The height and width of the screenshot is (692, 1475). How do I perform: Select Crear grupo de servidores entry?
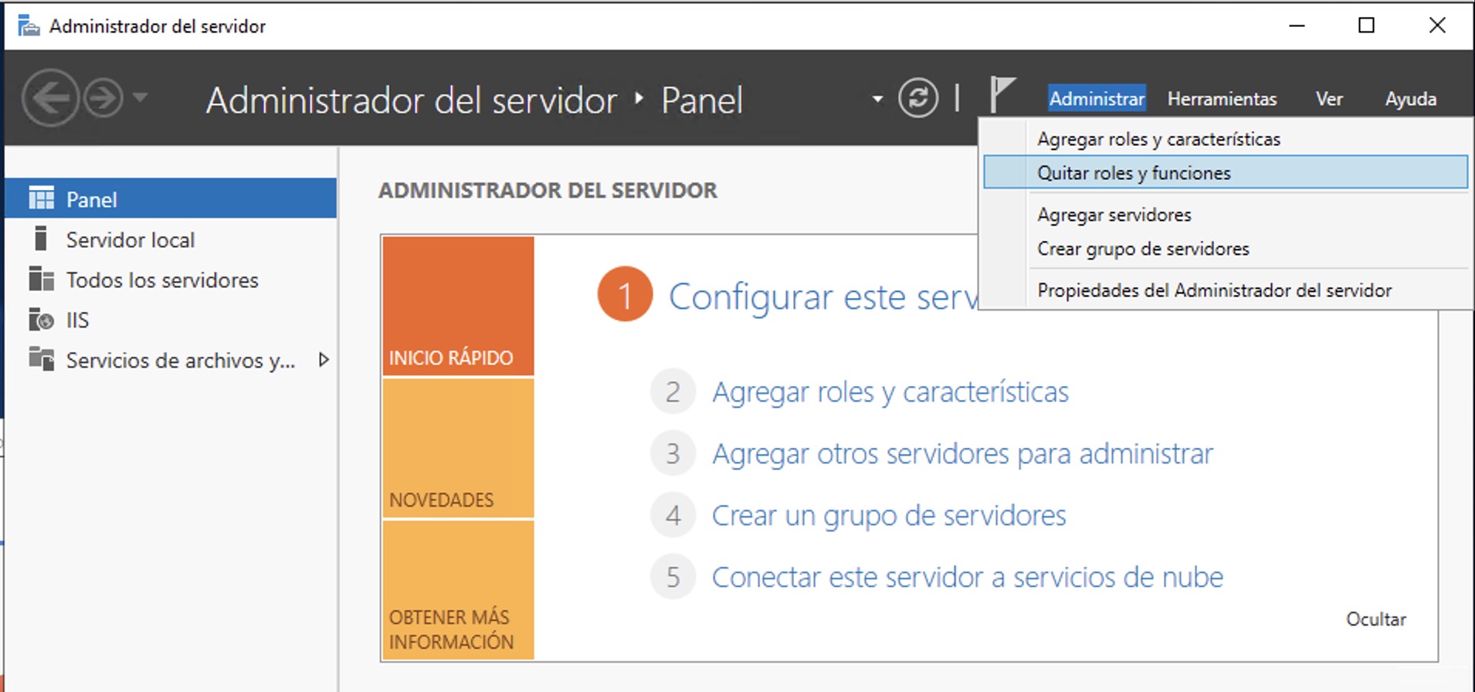(1226, 249)
